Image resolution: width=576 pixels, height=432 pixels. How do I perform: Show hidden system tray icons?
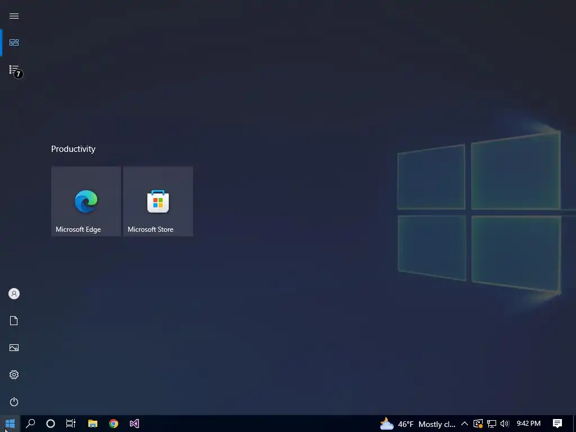[x=464, y=424]
